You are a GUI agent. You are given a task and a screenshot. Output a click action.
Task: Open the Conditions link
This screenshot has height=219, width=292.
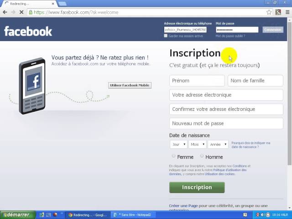point(240,166)
